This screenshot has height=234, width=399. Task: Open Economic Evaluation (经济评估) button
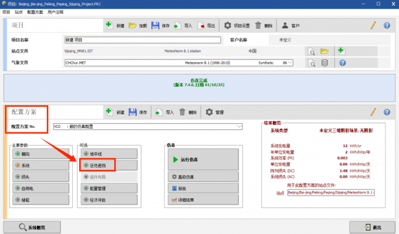109,200
